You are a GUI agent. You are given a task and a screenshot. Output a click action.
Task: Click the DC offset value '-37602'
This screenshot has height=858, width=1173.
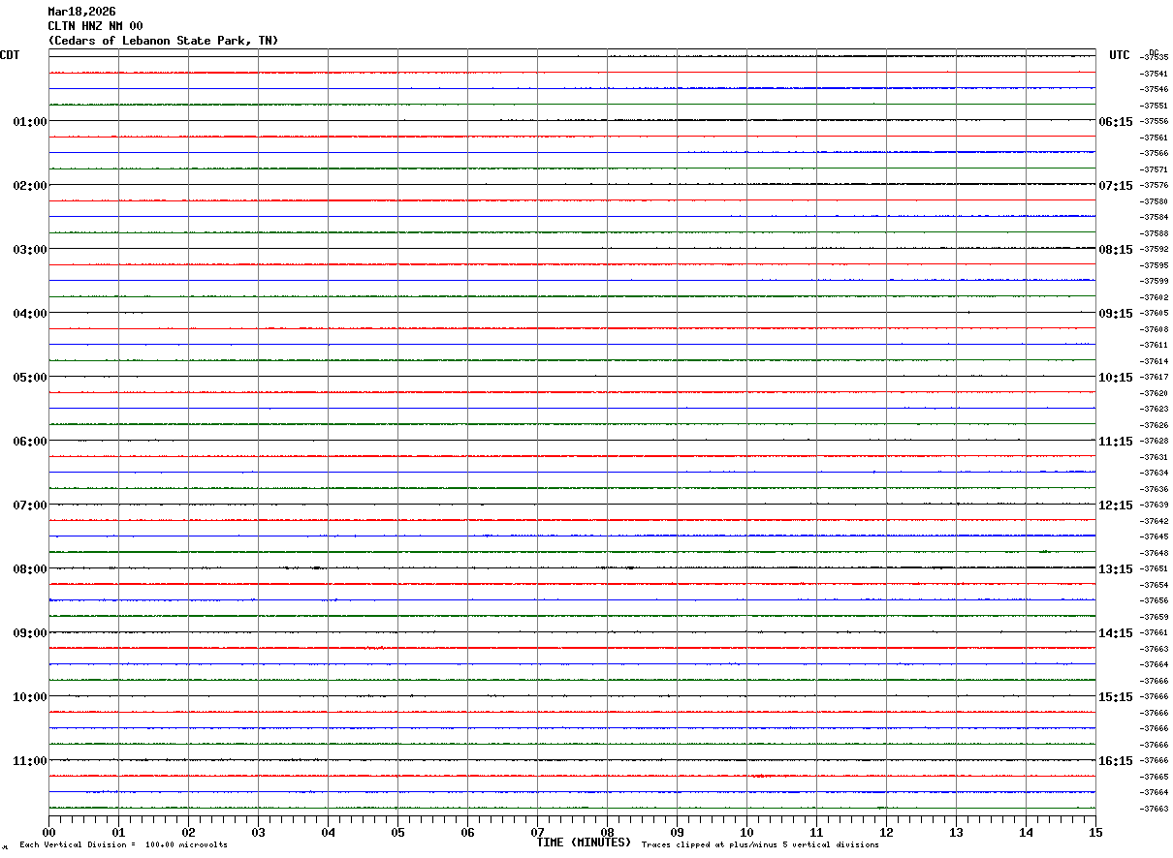[1154, 297]
